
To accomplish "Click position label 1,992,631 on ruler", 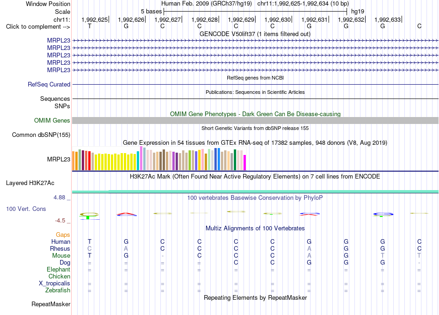I will pos(314,19).
